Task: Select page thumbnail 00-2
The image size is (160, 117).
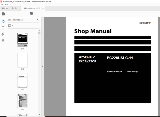Action: tap(22, 60)
